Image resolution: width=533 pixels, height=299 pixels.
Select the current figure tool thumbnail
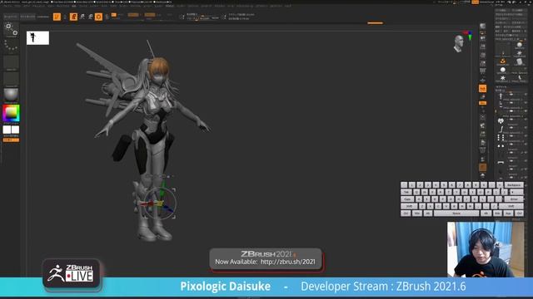(x=503, y=50)
